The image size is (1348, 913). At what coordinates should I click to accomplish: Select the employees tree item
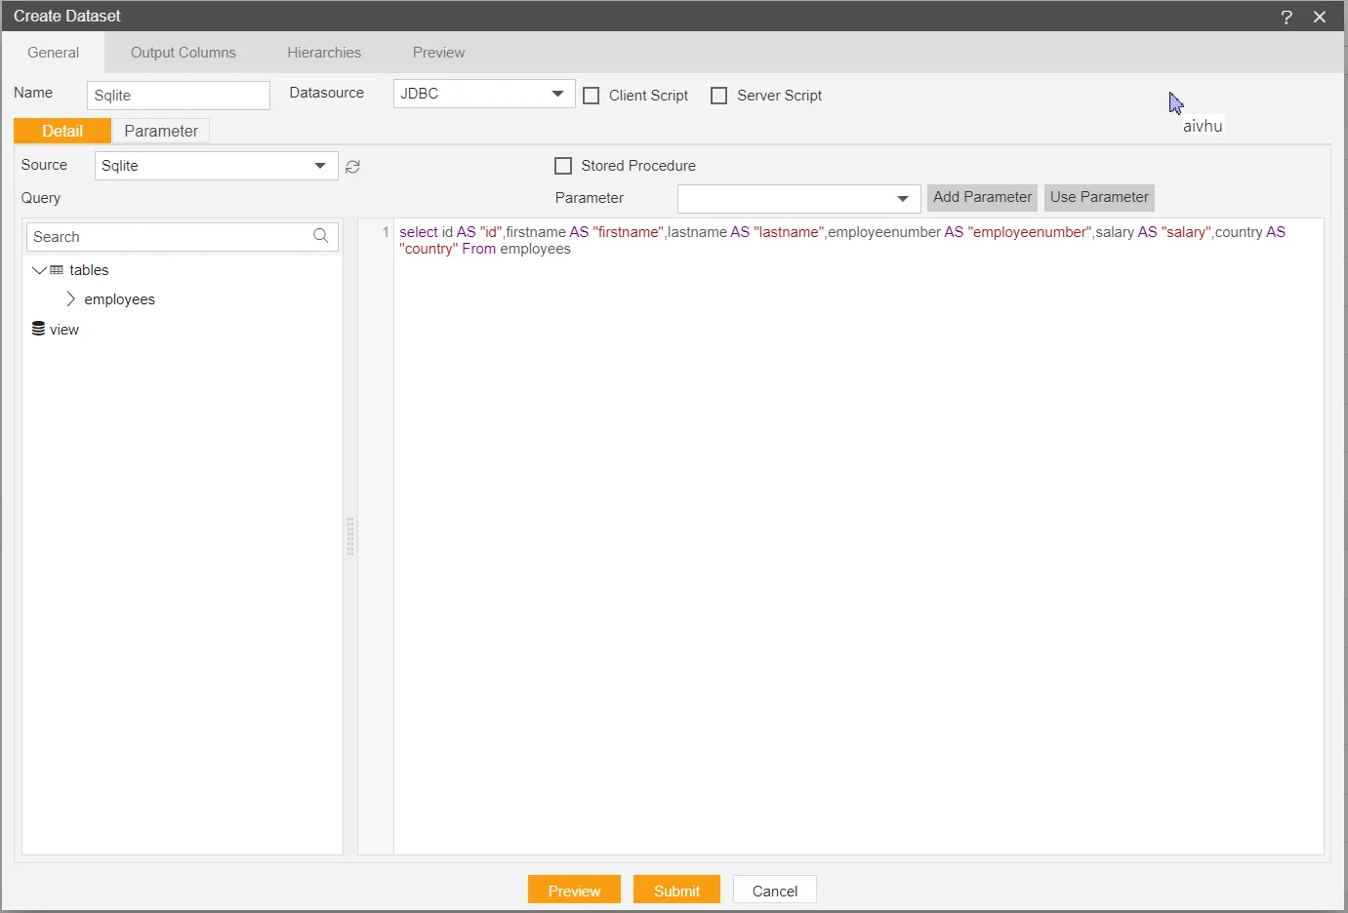[119, 299]
